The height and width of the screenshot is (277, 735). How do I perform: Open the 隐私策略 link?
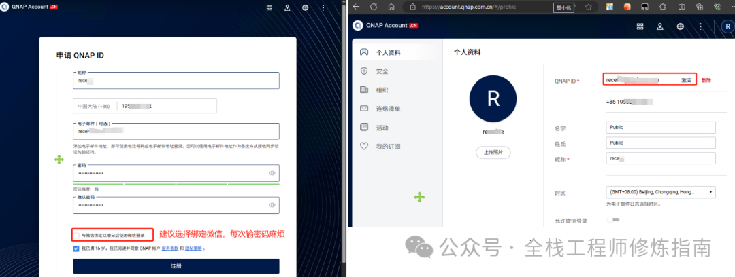pos(193,248)
